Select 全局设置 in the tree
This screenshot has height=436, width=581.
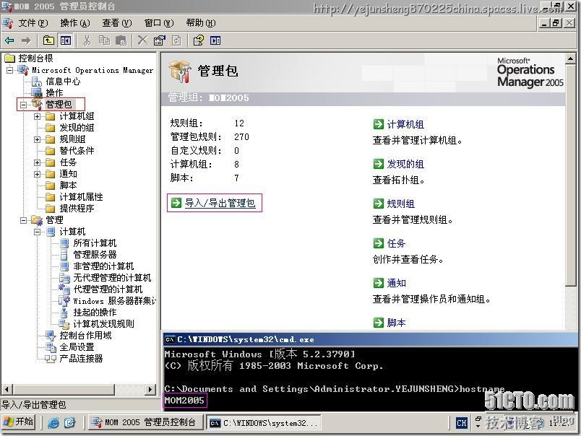tap(77, 346)
